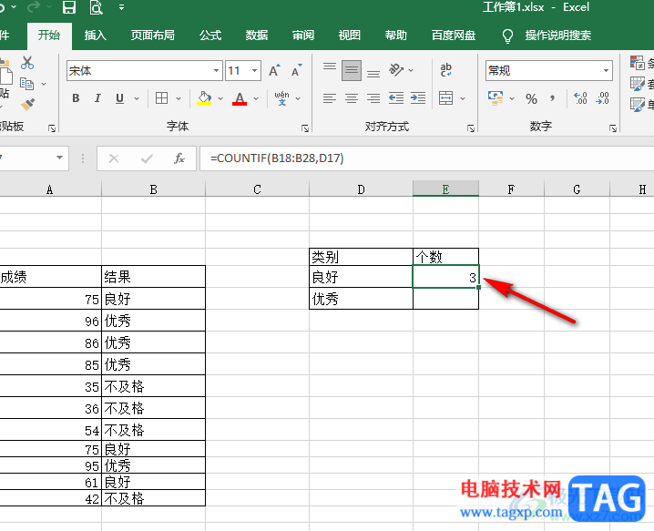This screenshot has height=531, width=654.
Task: Click the Insert Function fx icon
Action: point(179,158)
